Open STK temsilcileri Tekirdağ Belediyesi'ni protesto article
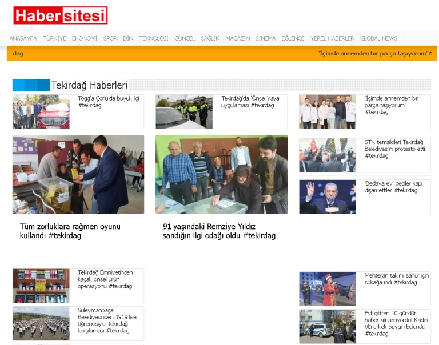 [x=394, y=149]
